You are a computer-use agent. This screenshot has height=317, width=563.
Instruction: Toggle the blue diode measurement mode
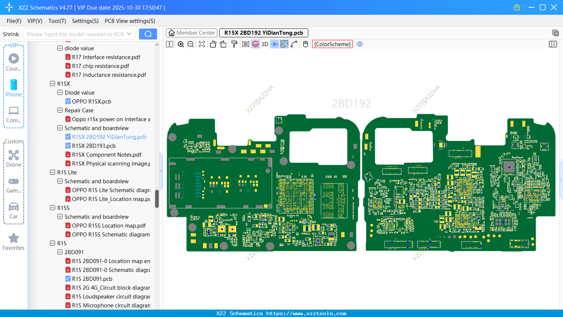[274, 44]
